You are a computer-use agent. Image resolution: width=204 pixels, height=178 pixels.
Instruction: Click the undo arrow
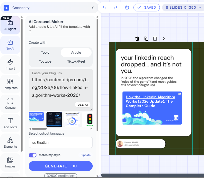[104, 8]
